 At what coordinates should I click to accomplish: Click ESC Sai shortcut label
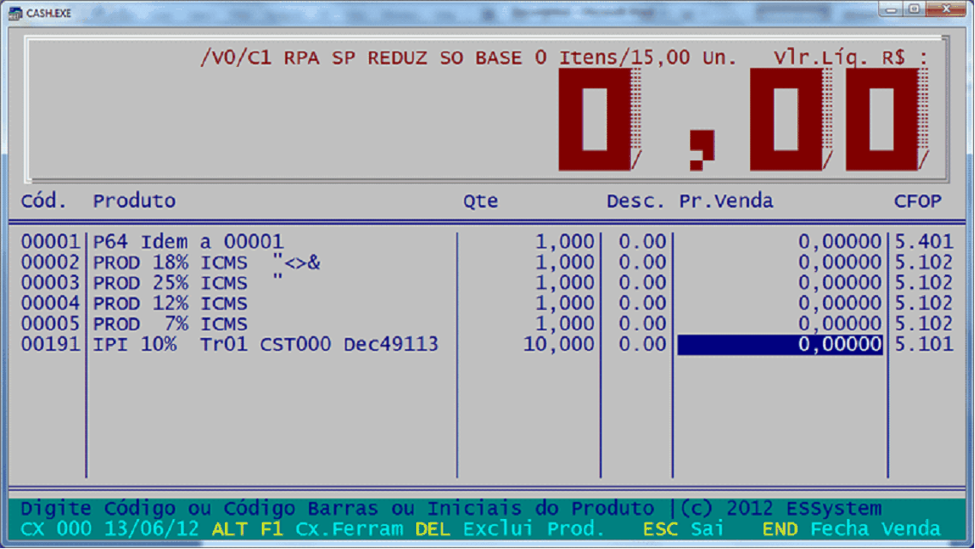[683, 529]
